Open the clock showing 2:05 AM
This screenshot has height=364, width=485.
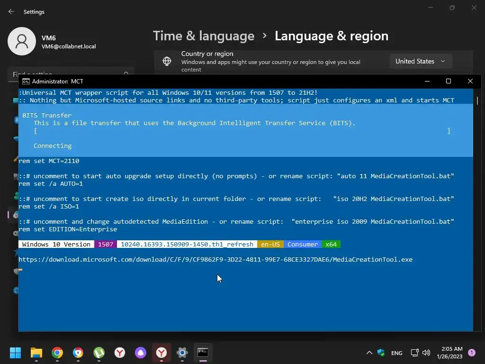pos(450,353)
